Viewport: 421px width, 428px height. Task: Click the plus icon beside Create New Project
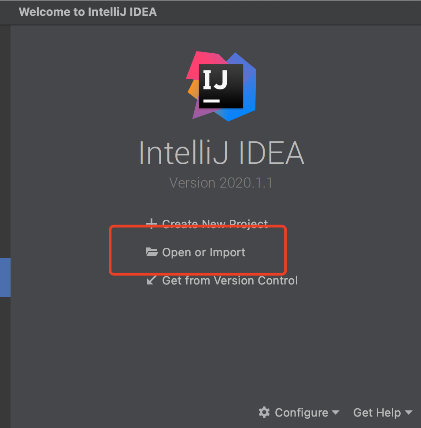151,224
